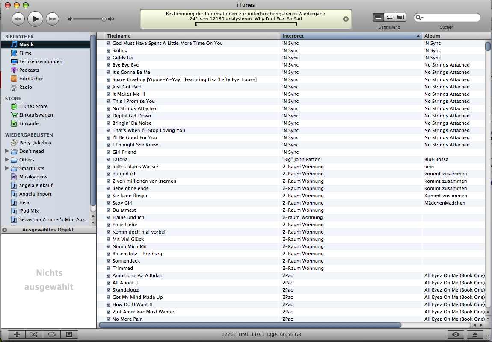
Task: Expand the Smart Lists folder
Action: click(x=7, y=168)
